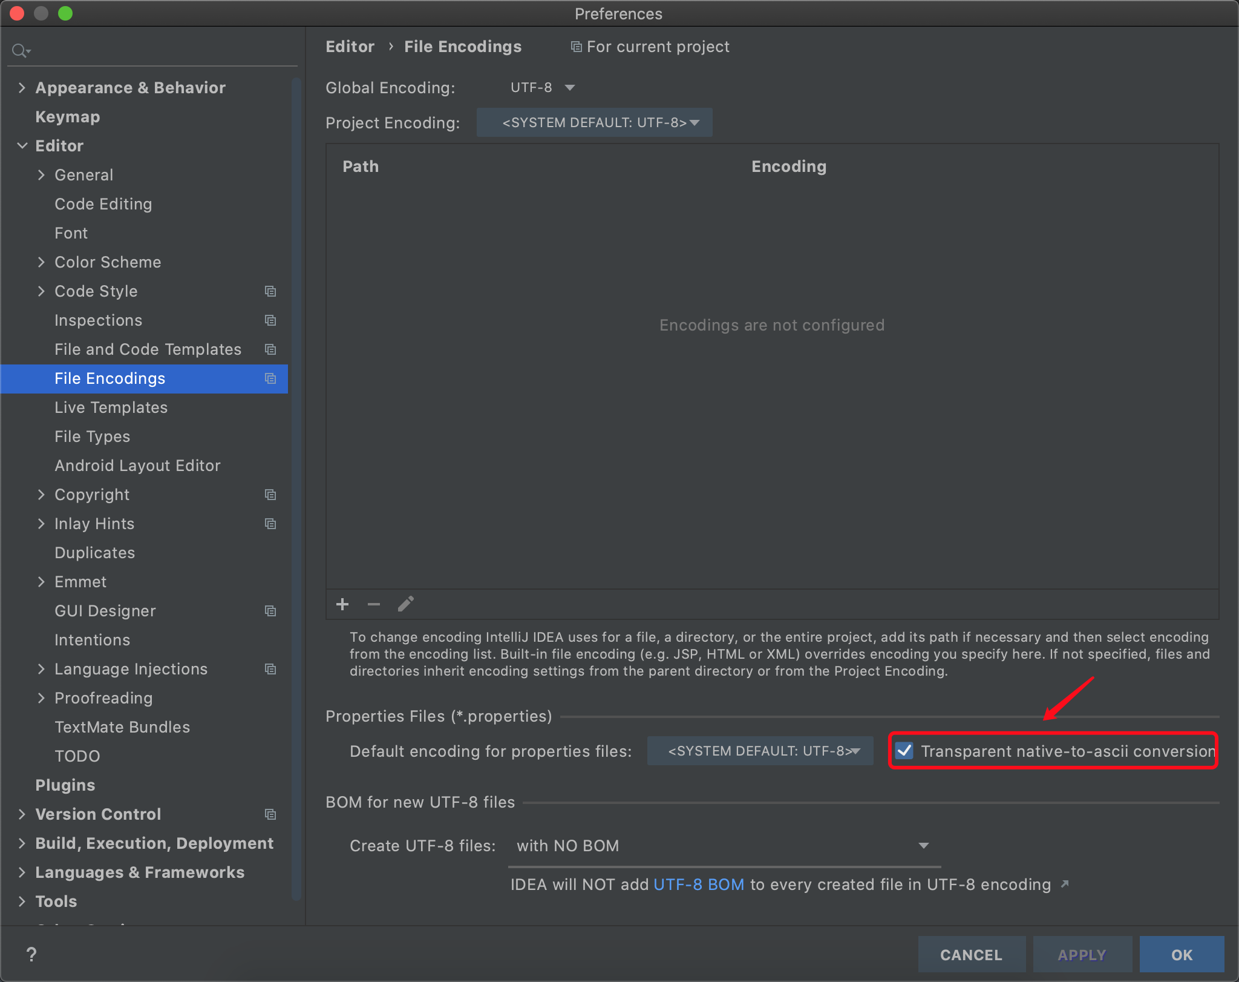This screenshot has height=982, width=1239.
Task: Open the Global Encoding UTF-8 dropdown
Action: click(x=543, y=88)
